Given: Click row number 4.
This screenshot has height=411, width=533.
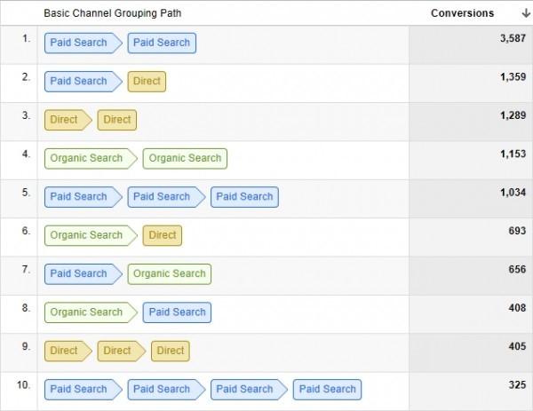Looking at the screenshot, I should tap(26, 154).
